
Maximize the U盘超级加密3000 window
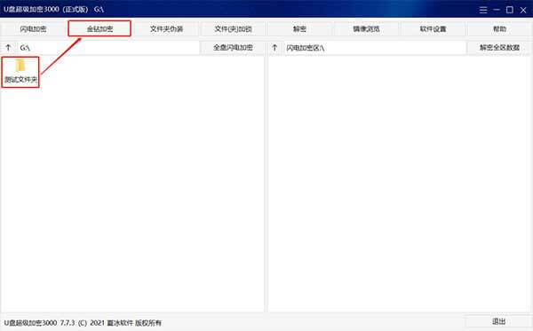coord(510,10)
